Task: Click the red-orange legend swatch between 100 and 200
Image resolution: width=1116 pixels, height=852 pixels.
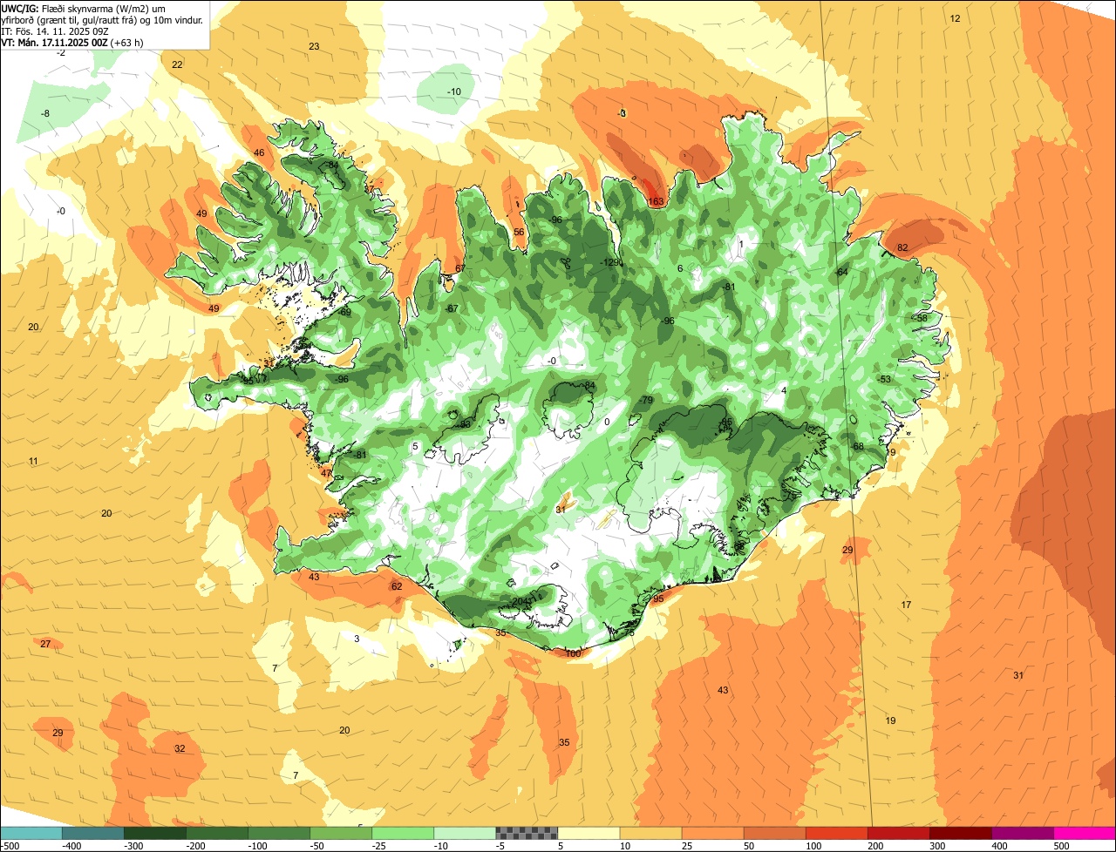Action: 837,833
